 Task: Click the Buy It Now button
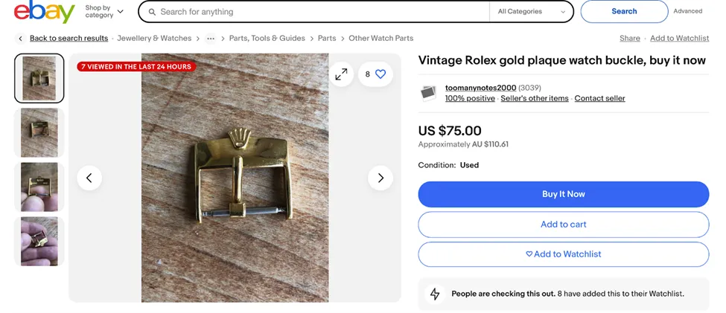[564, 194]
